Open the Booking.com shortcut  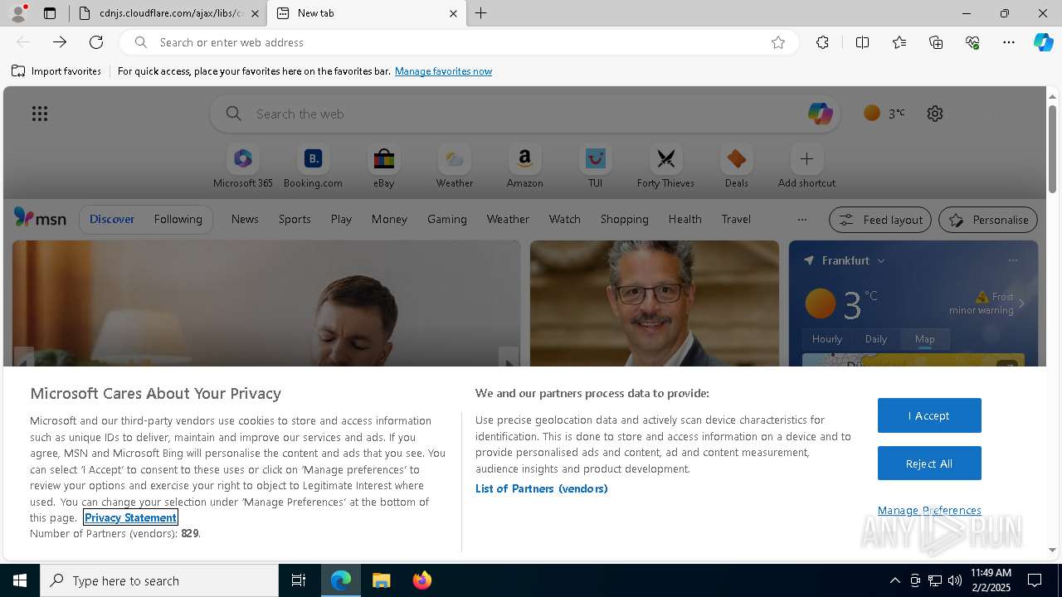pyautogui.click(x=313, y=167)
